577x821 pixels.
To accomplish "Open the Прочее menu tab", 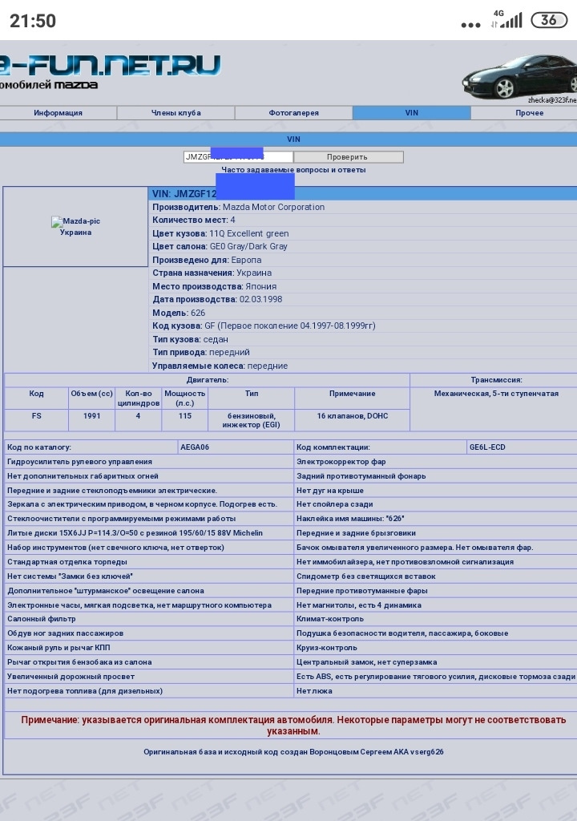I will click(524, 112).
